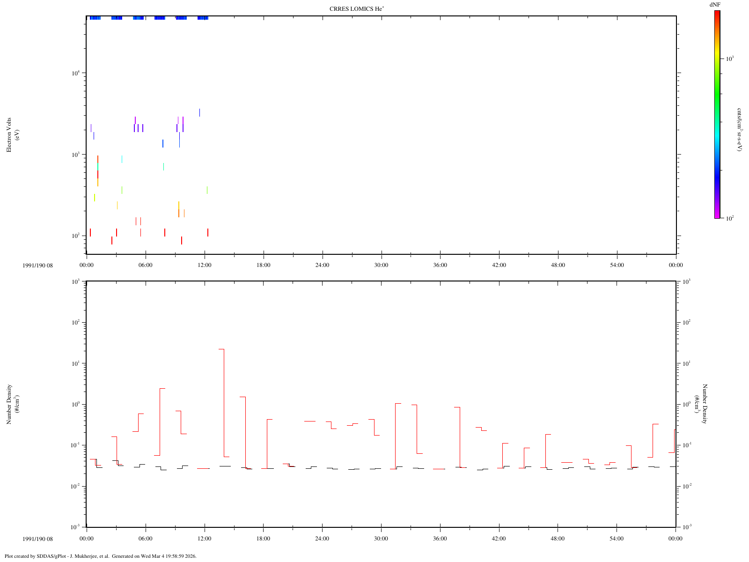Click the 48:00 tick label on the upper time axis

point(558,265)
